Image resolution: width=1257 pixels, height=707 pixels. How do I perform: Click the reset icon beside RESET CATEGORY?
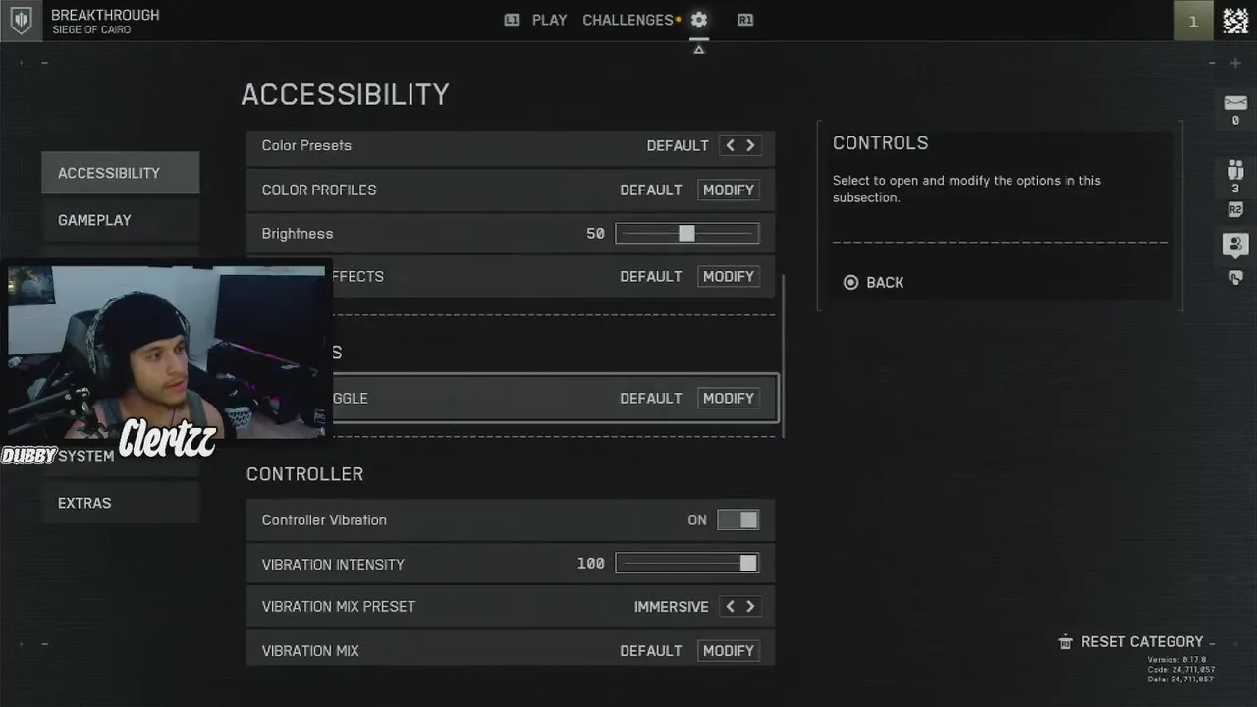click(1066, 642)
